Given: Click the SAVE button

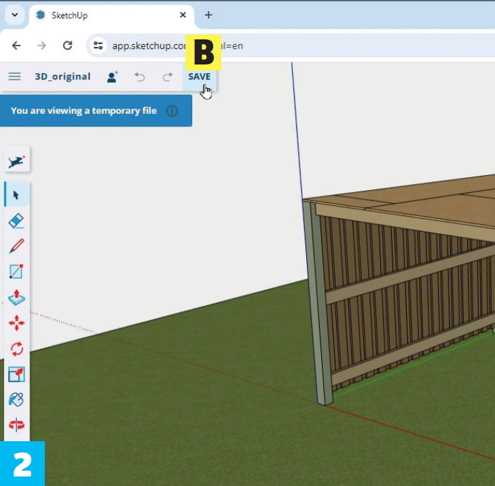Looking at the screenshot, I should pyautogui.click(x=199, y=77).
